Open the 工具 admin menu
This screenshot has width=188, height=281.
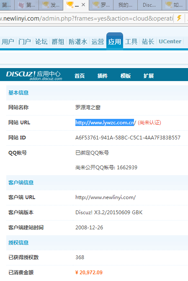[131, 42]
